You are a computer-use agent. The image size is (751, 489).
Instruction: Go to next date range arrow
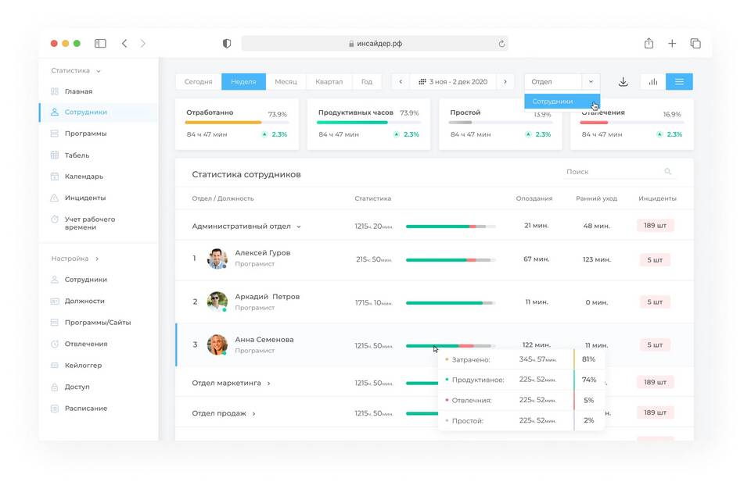point(505,82)
